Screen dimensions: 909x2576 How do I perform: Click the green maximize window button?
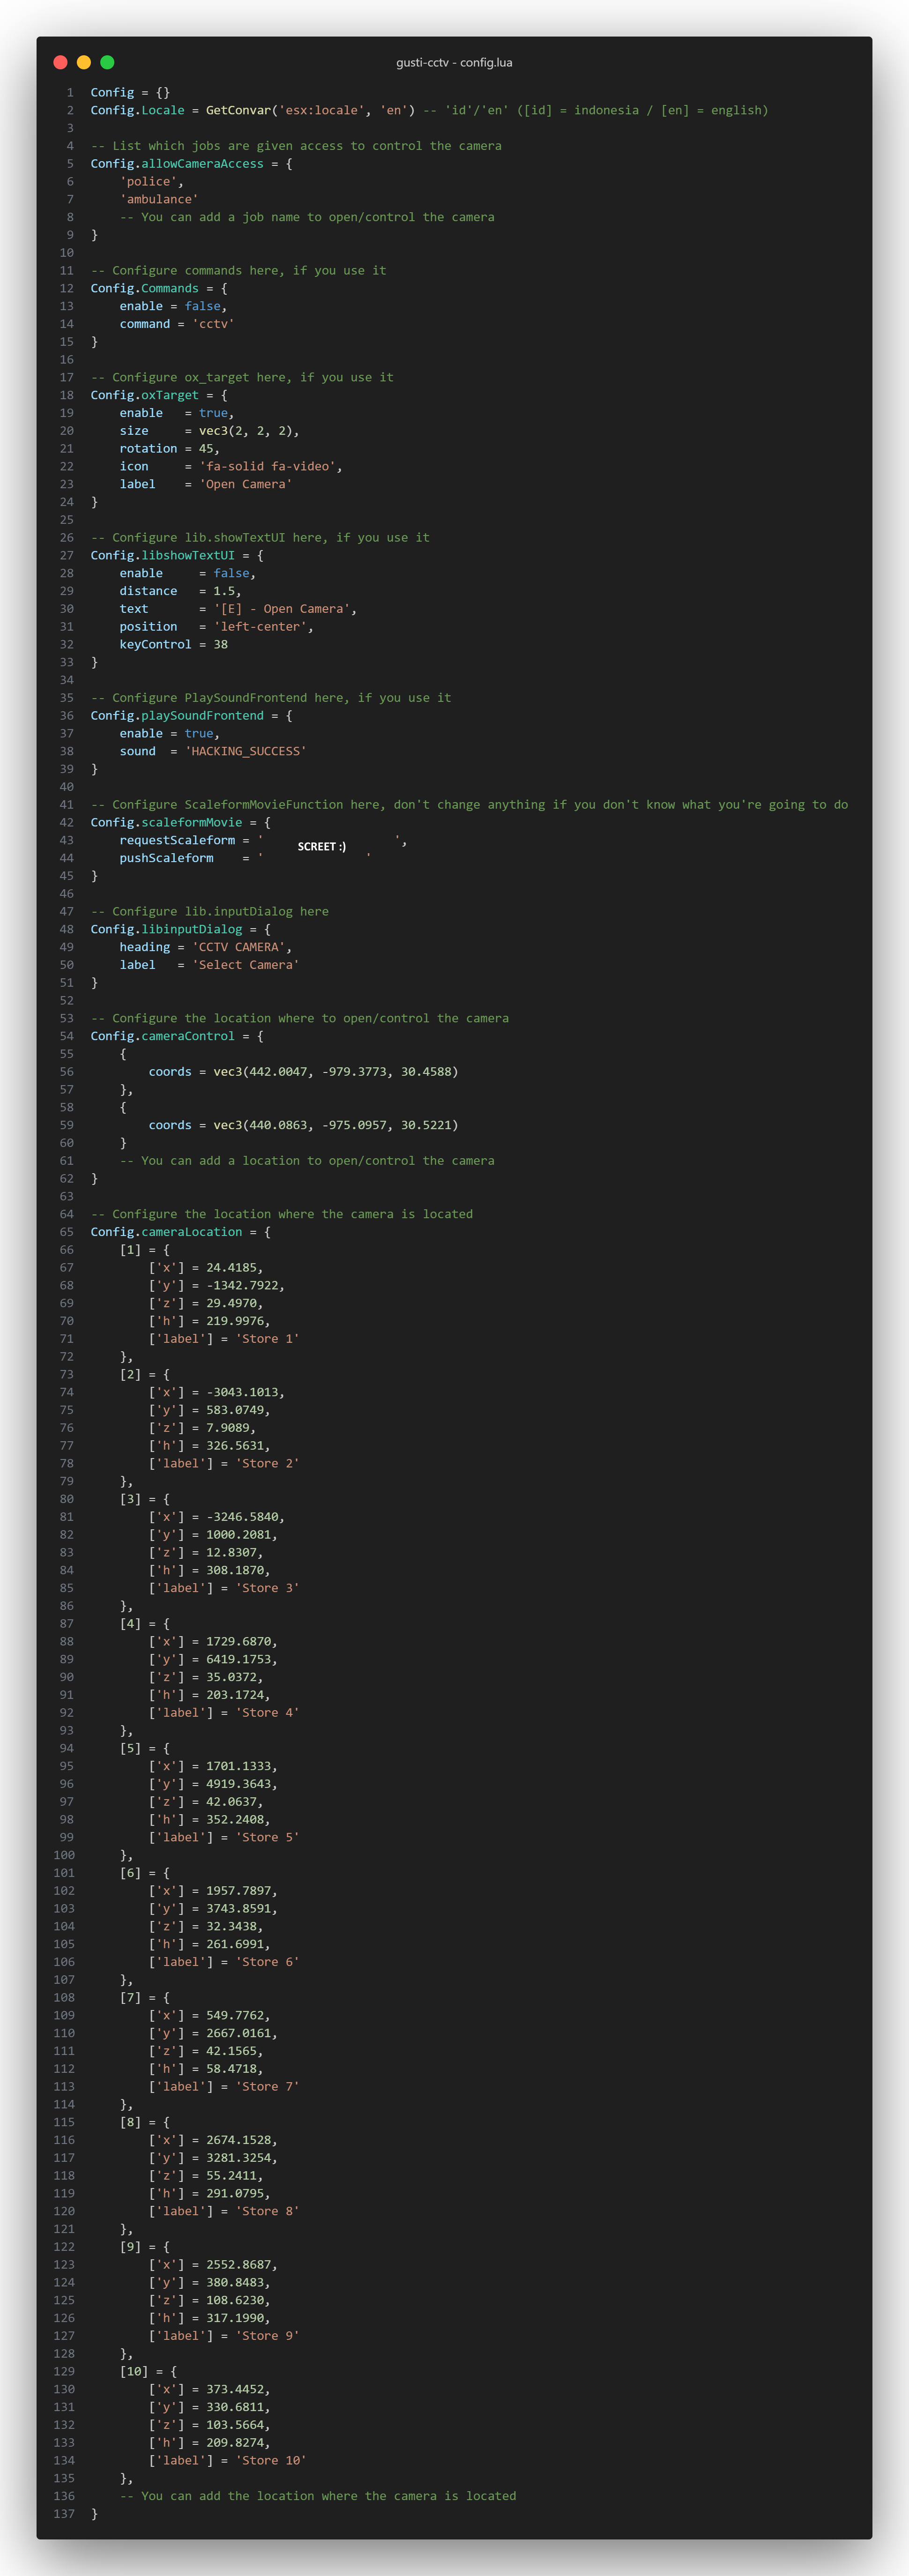tap(107, 62)
